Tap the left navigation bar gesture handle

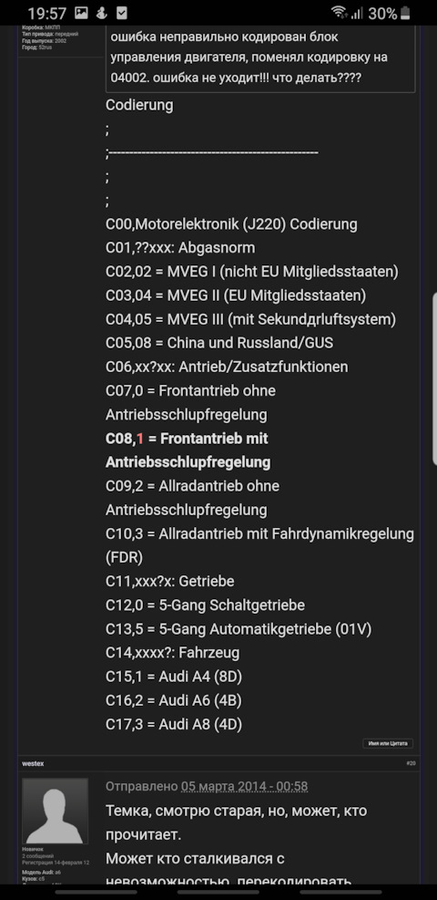pyautogui.click(x=96, y=892)
